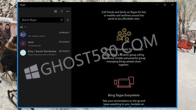The height and width of the screenshot is (110, 196).
Task: Expand the All conversations filter dropdown
Action: click(23, 27)
